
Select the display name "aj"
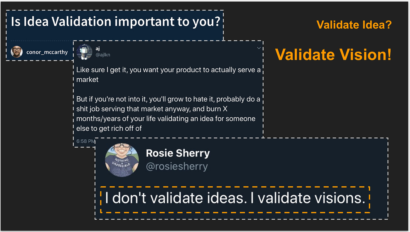98,48
